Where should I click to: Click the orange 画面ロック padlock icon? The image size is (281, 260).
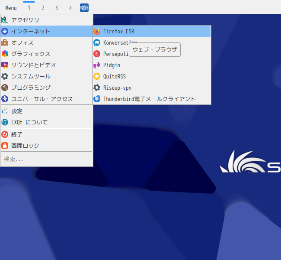click(5, 146)
